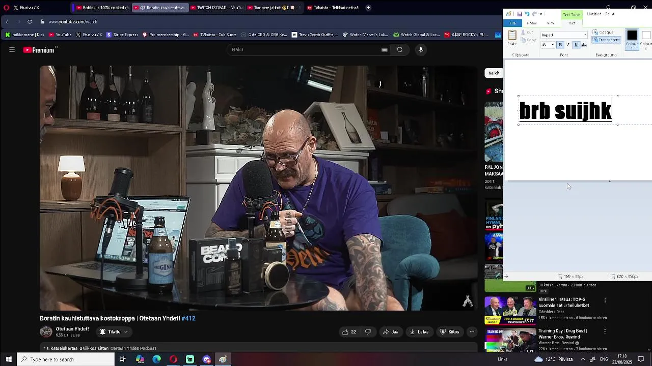
Task: Open 'Stripe Express' bookmark
Action: pos(122,35)
